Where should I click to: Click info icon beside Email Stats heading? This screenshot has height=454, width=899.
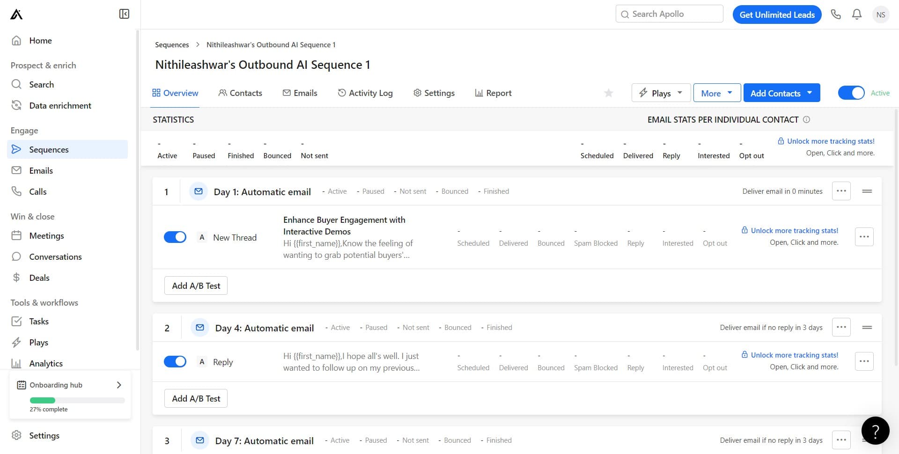806,120
